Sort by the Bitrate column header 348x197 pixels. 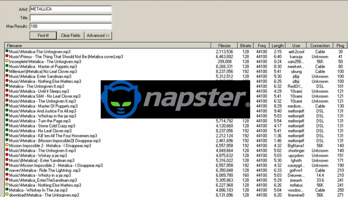[245, 46]
